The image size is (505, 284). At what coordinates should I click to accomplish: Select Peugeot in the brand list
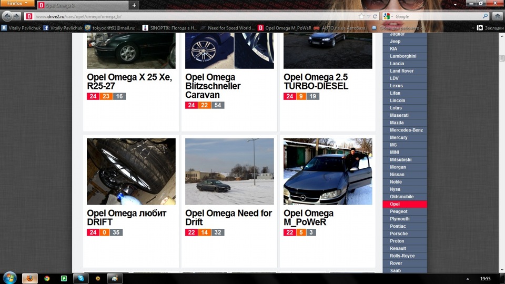[x=405, y=211]
